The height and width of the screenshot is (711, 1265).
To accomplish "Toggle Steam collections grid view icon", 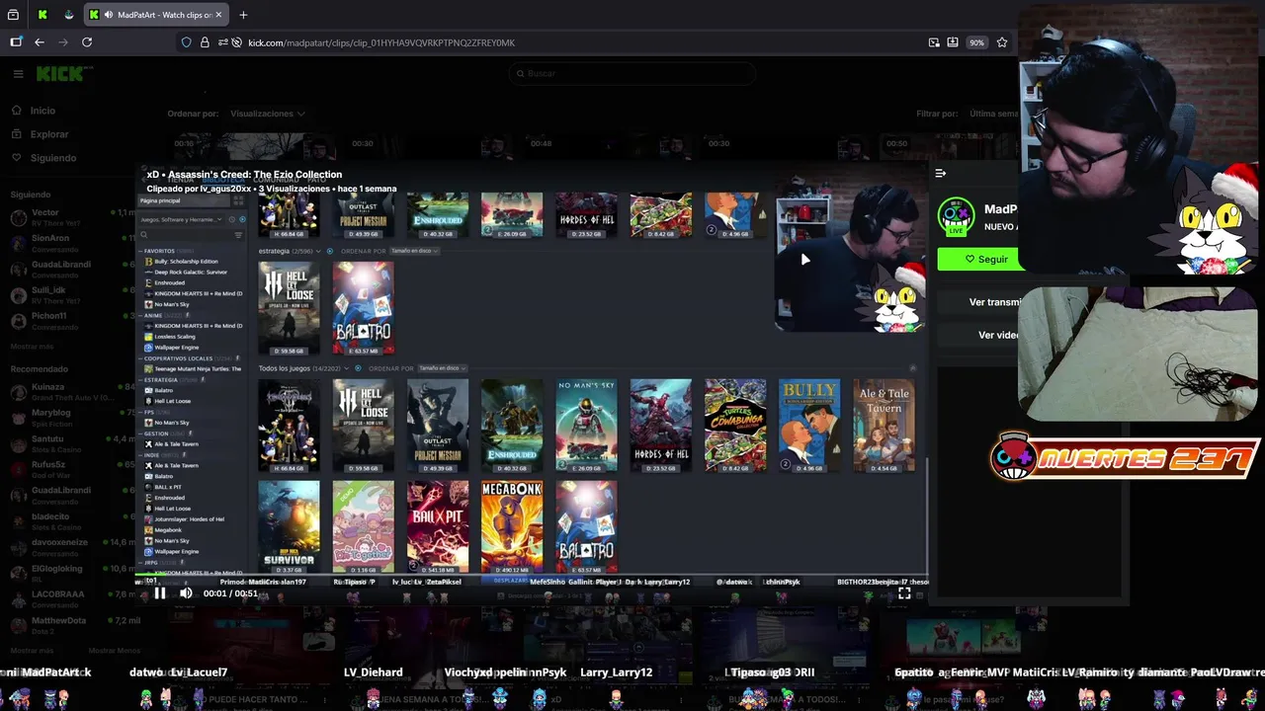I will point(238,200).
